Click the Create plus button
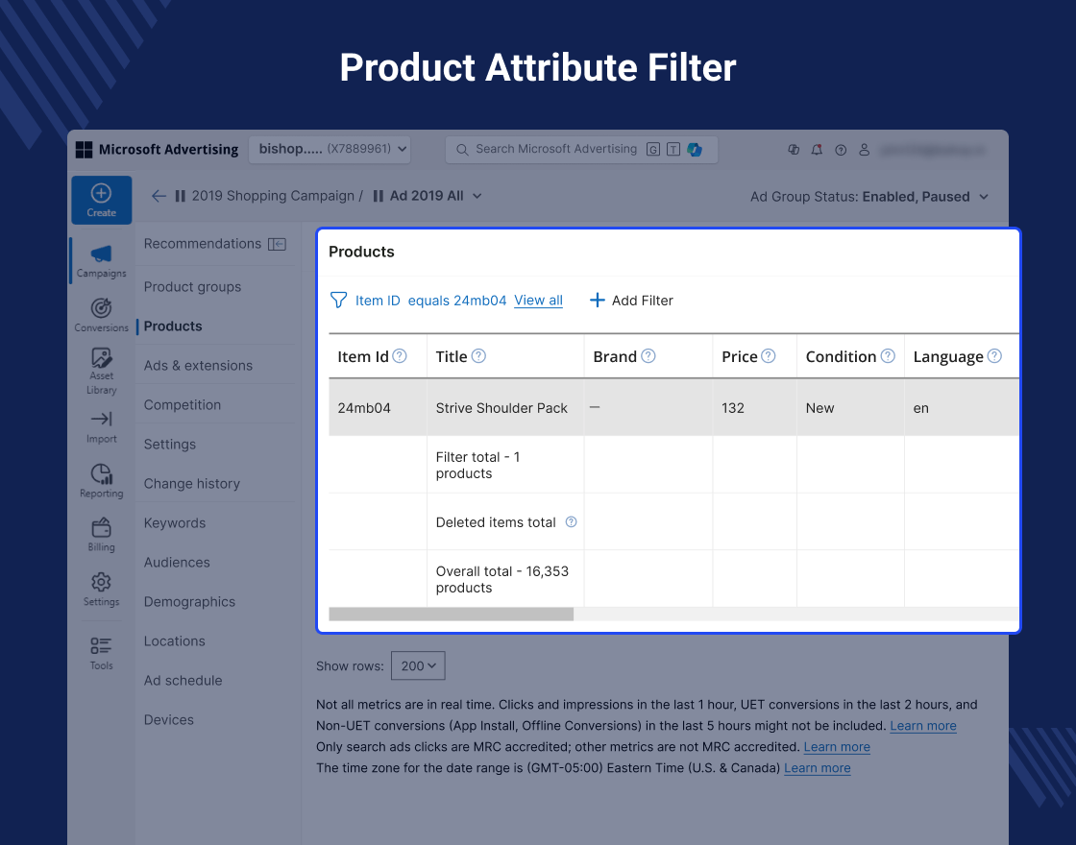 (x=102, y=200)
